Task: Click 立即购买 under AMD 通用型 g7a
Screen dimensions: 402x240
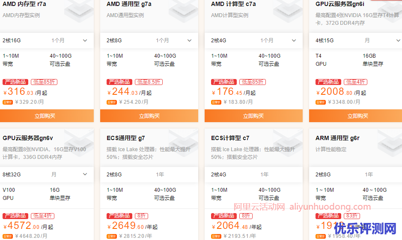Action: coord(149,116)
